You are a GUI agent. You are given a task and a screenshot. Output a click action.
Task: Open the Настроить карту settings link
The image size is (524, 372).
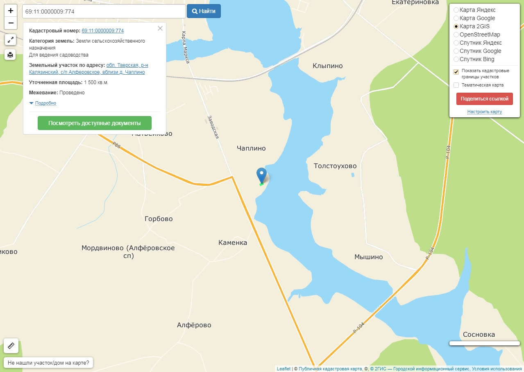[x=484, y=112]
